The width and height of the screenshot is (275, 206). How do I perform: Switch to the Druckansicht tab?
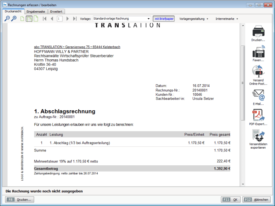pyautogui.click(x=13, y=11)
